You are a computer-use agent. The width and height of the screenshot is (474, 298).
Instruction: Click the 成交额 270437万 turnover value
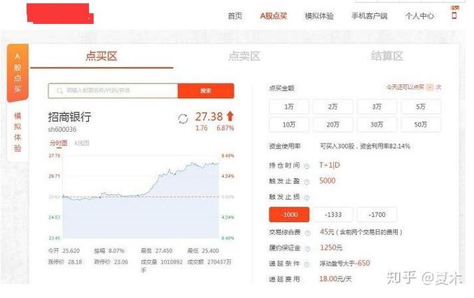pyautogui.click(x=209, y=262)
